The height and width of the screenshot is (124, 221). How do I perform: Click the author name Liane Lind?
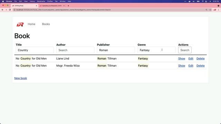[63, 59]
